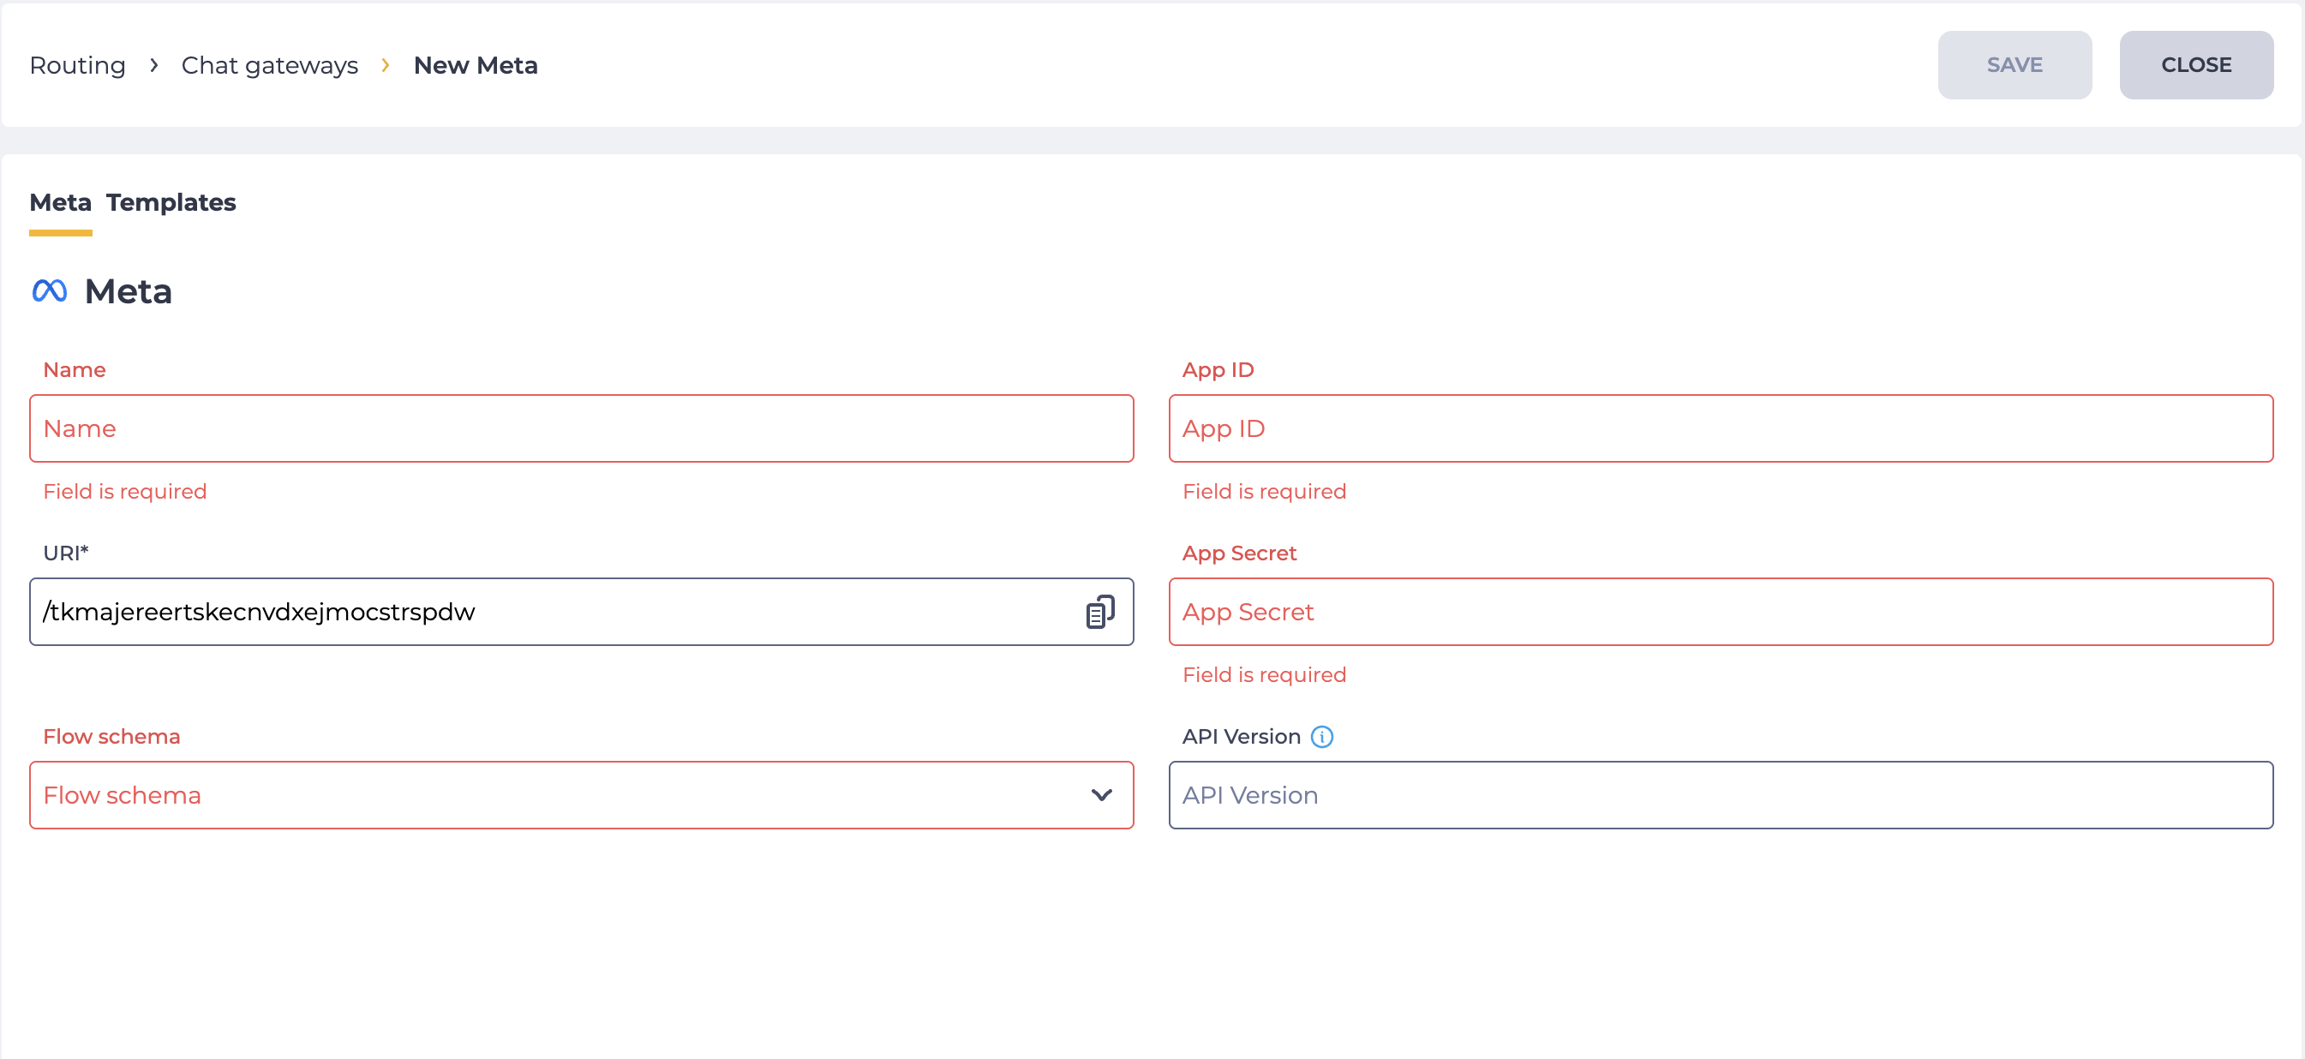Focus the App ID input field
The image size is (2305, 1059).
tap(1721, 428)
